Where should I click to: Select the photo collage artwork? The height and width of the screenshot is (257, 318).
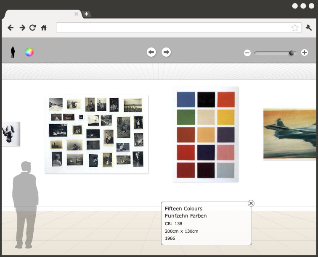pos(96,134)
